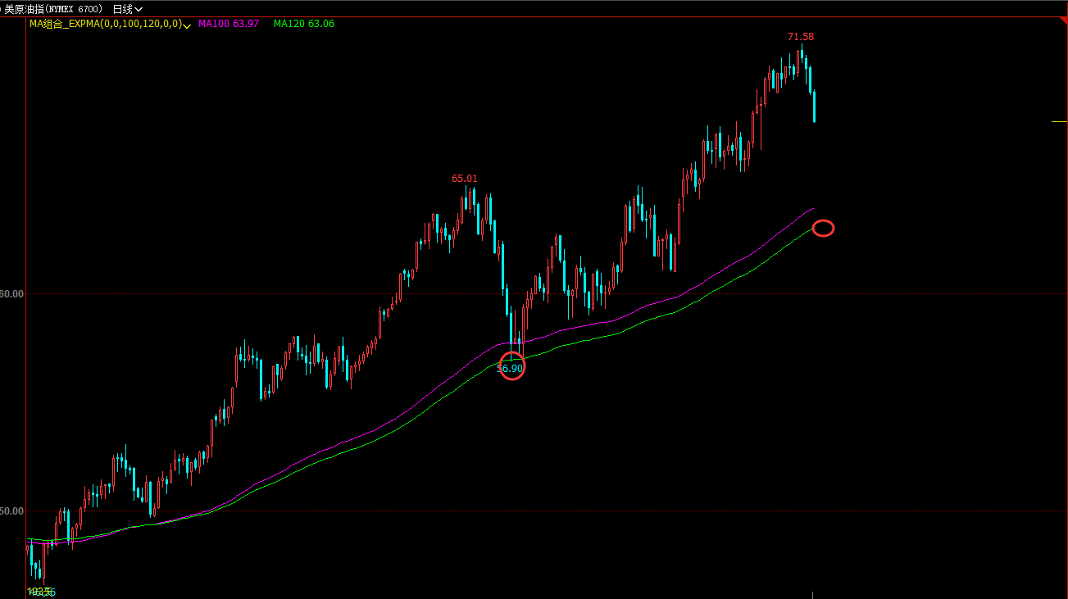The image size is (1068, 599).
Task: Open the 日线 period dropdown
Action: coord(127,9)
